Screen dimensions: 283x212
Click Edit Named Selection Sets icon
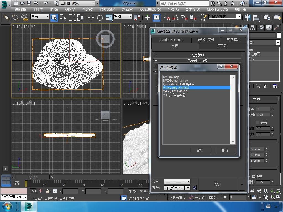tap(203, 17)
